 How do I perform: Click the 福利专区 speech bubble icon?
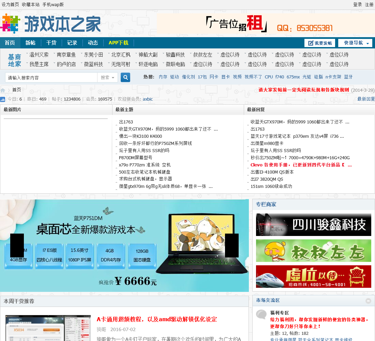tap(261, 314)
